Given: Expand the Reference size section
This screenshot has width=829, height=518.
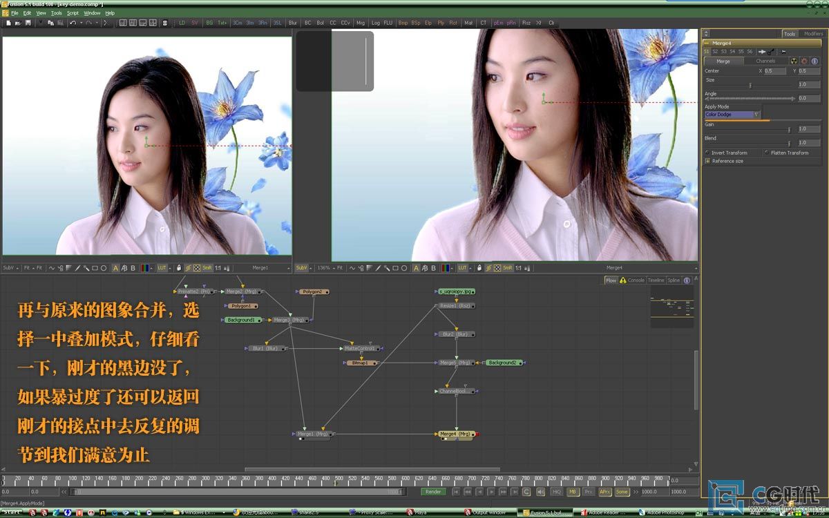Looking at the screenshot, I should coord(707,161).
